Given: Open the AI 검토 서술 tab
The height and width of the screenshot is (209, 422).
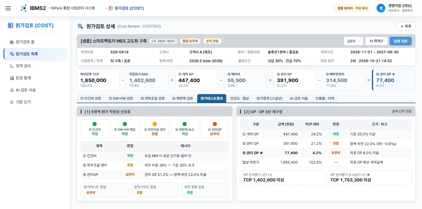Looking at the screenshot, I should tap(299, 98).
